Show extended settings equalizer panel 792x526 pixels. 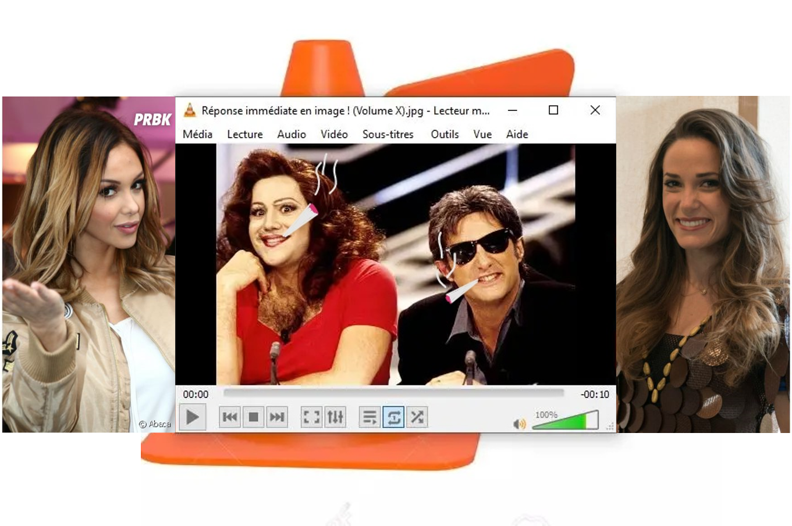[x=335, y=417]
